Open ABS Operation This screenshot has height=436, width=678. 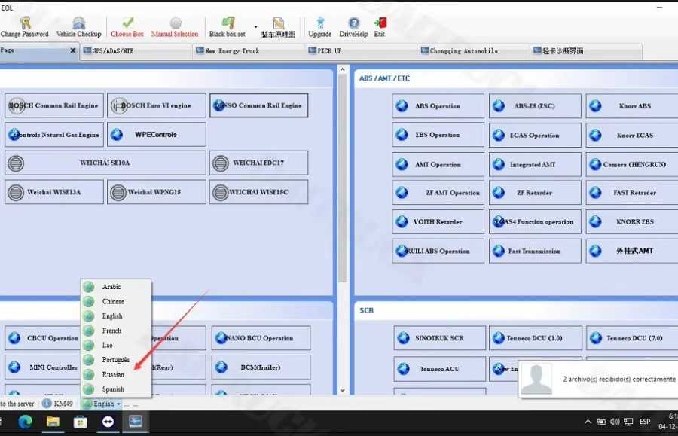point(438,106)
